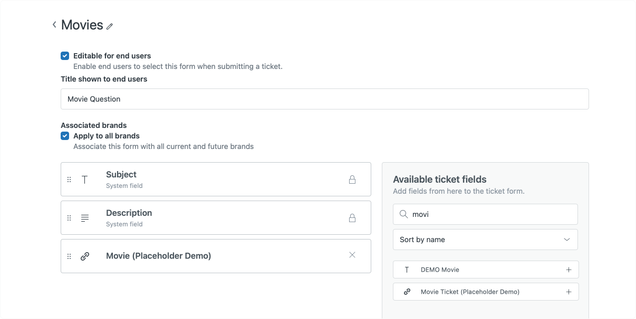Remove Movie (Placeholder Demo) with X icon

(x=352, y=255)
